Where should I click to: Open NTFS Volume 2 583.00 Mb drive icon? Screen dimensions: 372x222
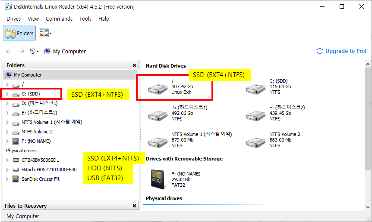tap(255, 142)
